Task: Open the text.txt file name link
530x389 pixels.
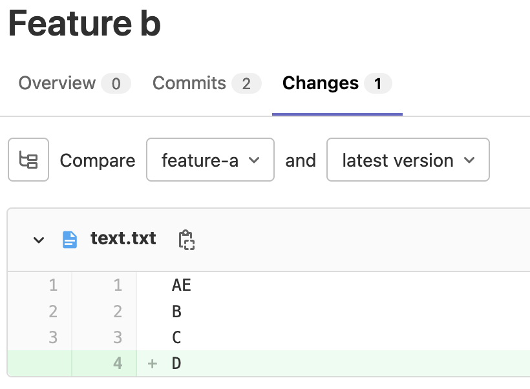Action: (x=123, y=238)
